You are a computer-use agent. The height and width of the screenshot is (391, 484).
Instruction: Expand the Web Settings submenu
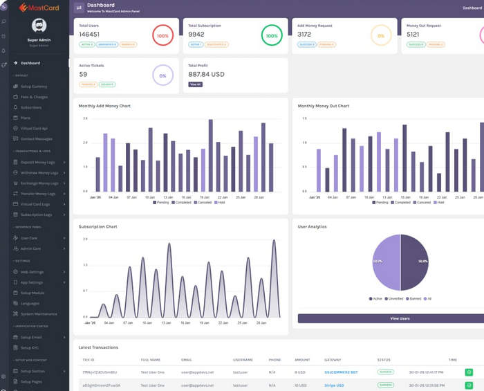coord(64,272)
